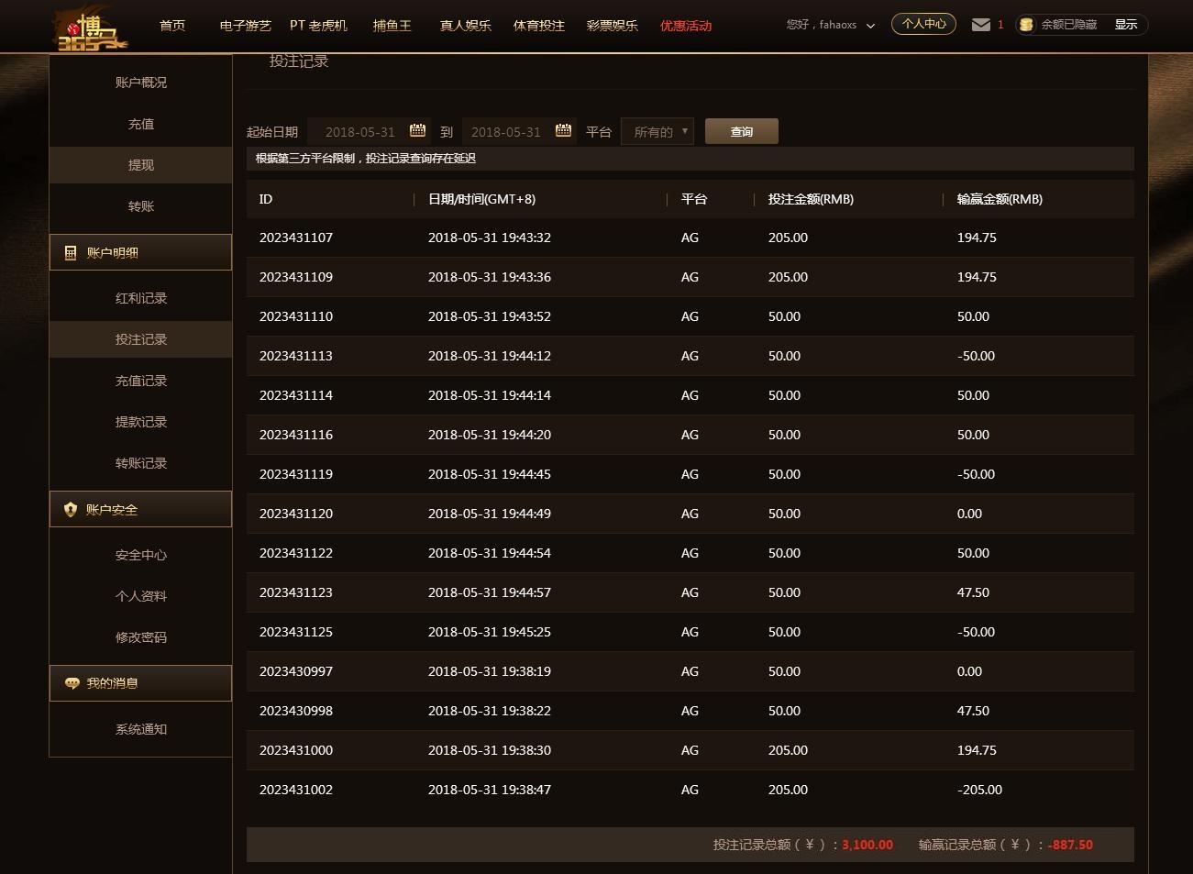
Task: Open 电子游艺 navigation item
Action: (246, 26)
